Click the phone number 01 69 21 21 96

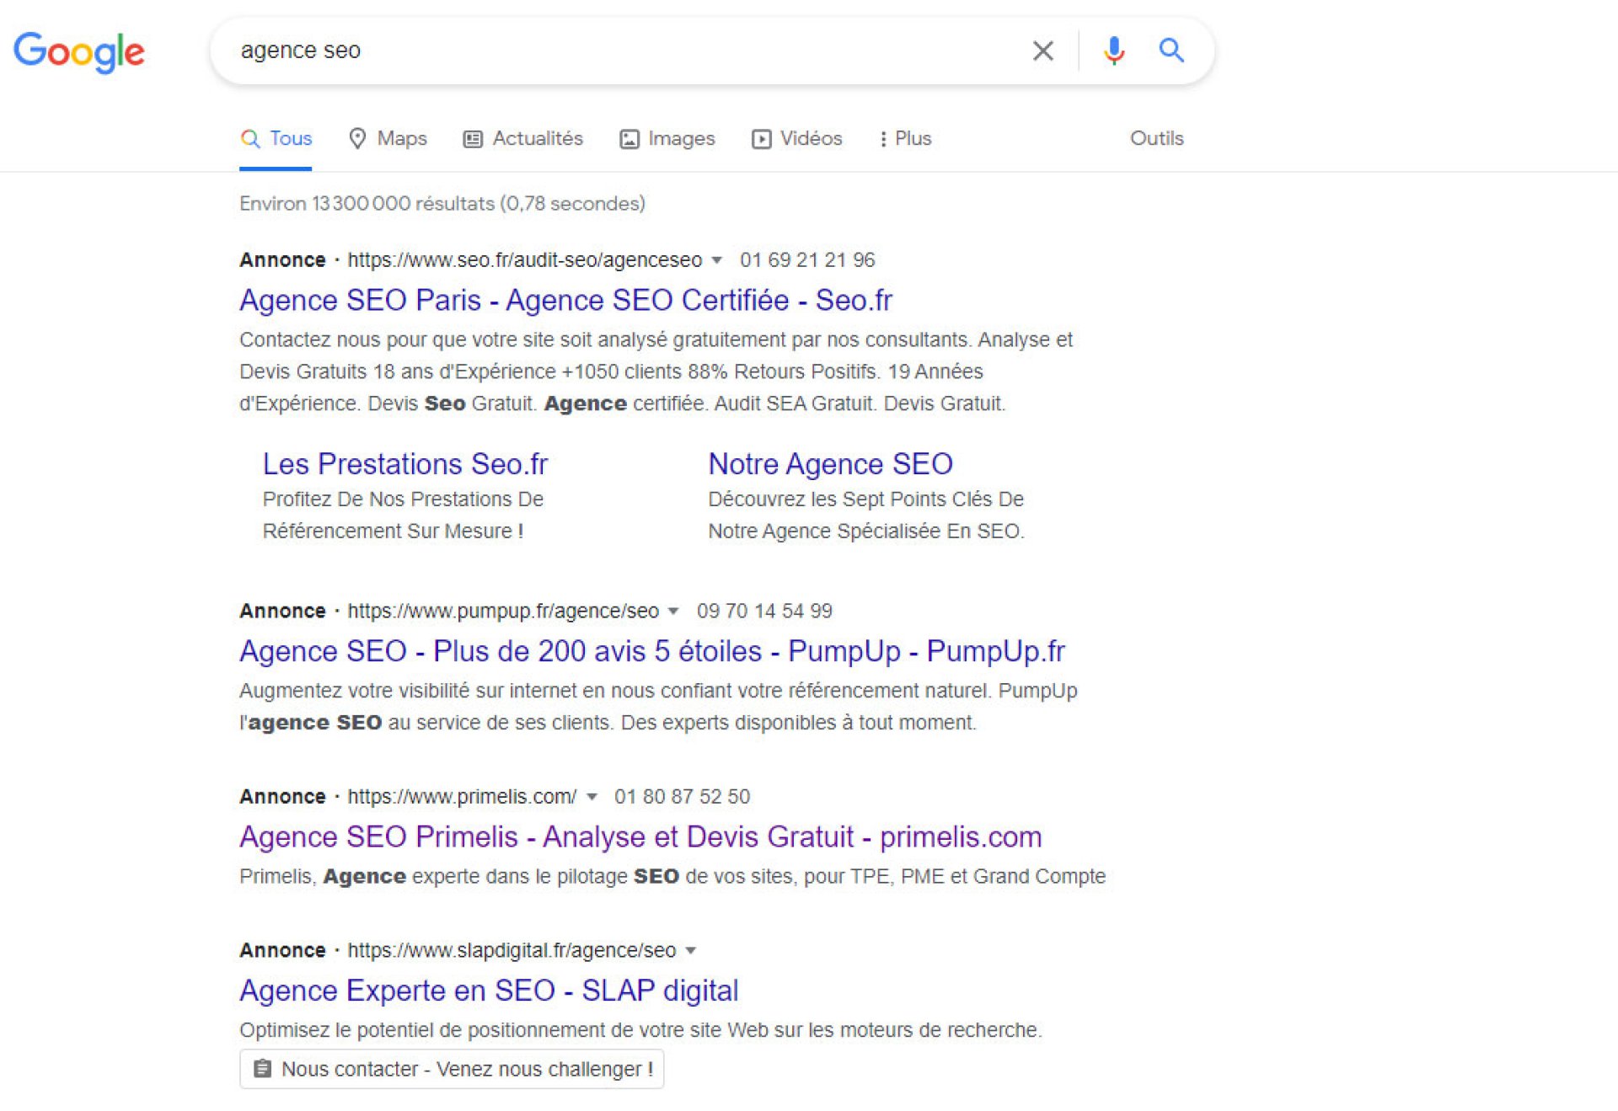pyautogui.click(x=807, y=260)
